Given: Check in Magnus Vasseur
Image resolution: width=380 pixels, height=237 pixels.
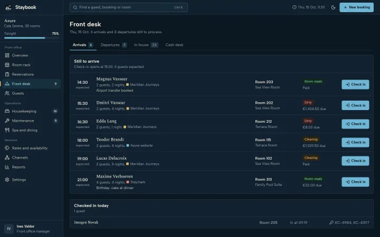Looking at the screenshot, I should coord(355,85).
